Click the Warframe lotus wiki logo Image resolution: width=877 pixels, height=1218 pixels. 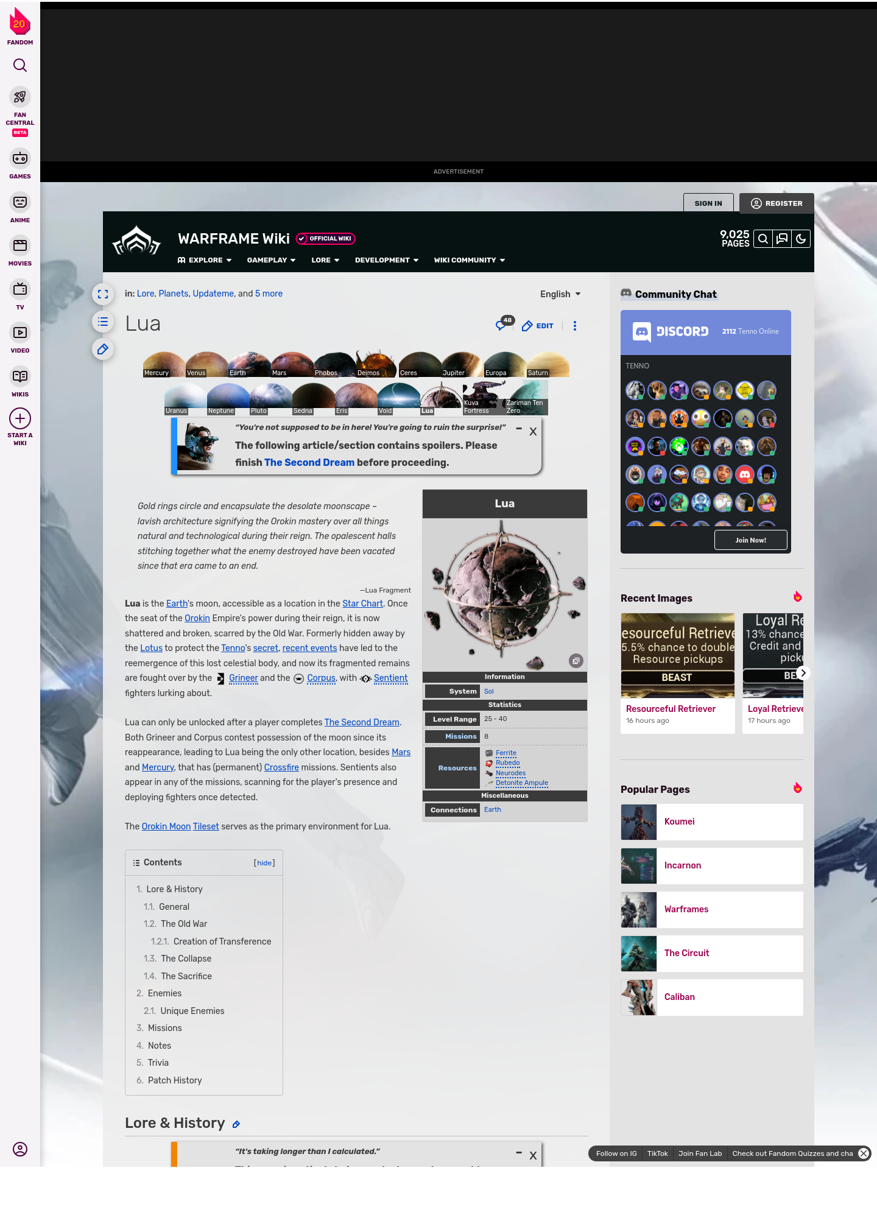point(136,241)
